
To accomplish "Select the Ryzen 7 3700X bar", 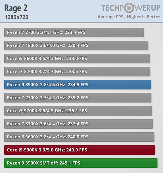I will coord(79,124).
